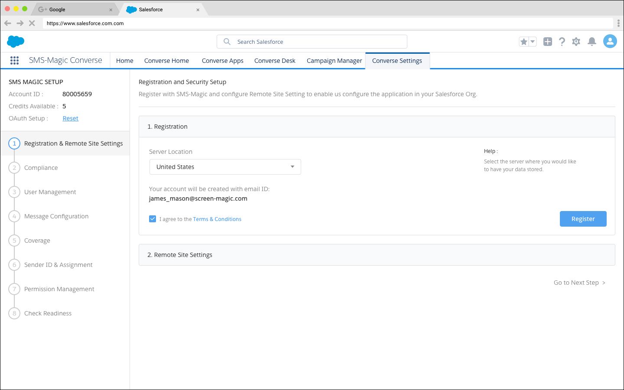Stop page loading with X button

[32, 23]
